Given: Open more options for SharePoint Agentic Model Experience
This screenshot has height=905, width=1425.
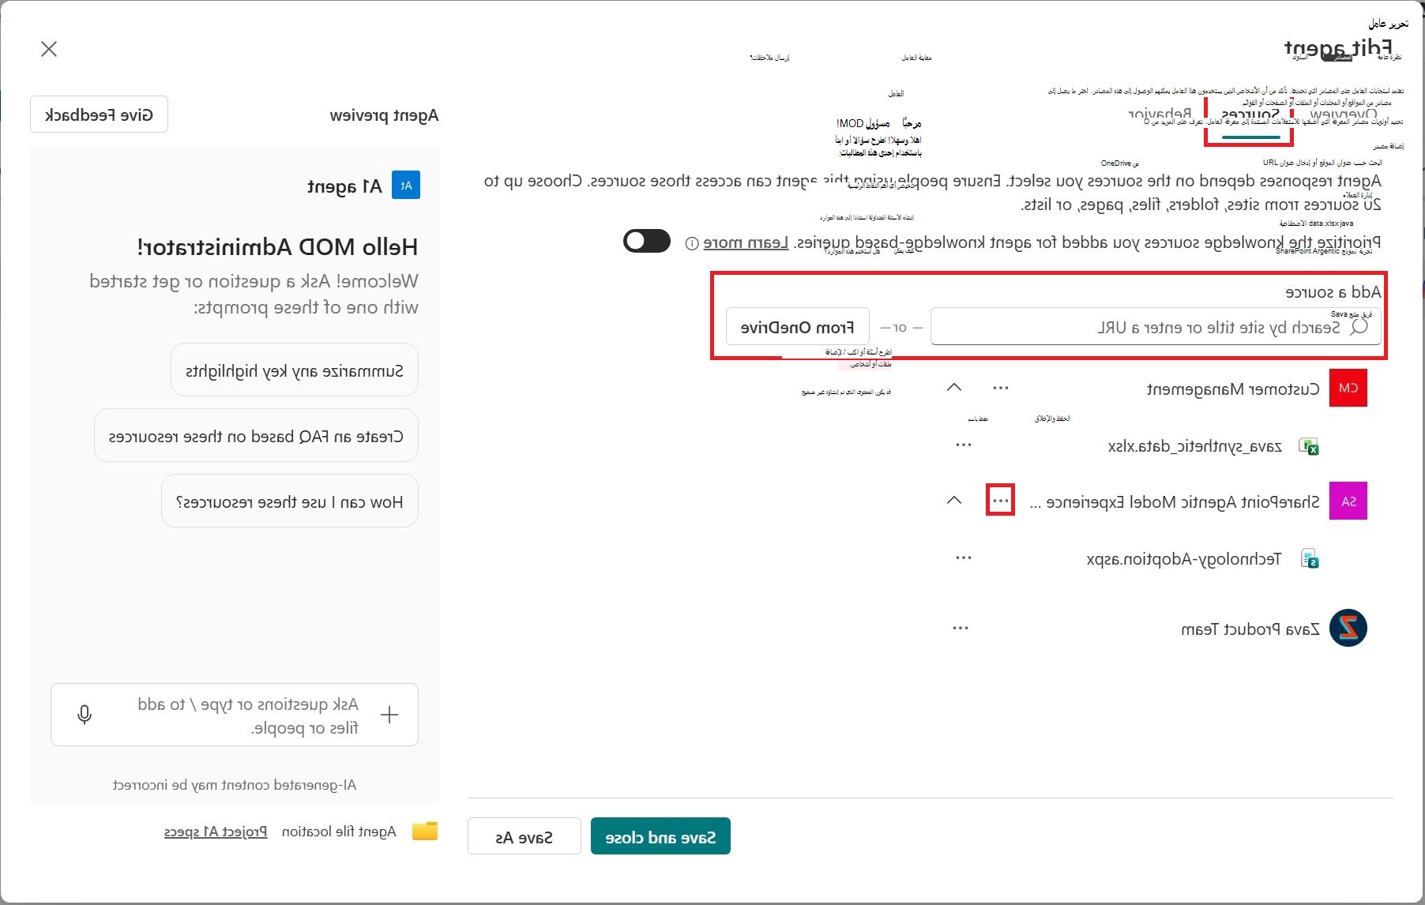Looking at the screenshot, I should click(x=1001, y=501).
